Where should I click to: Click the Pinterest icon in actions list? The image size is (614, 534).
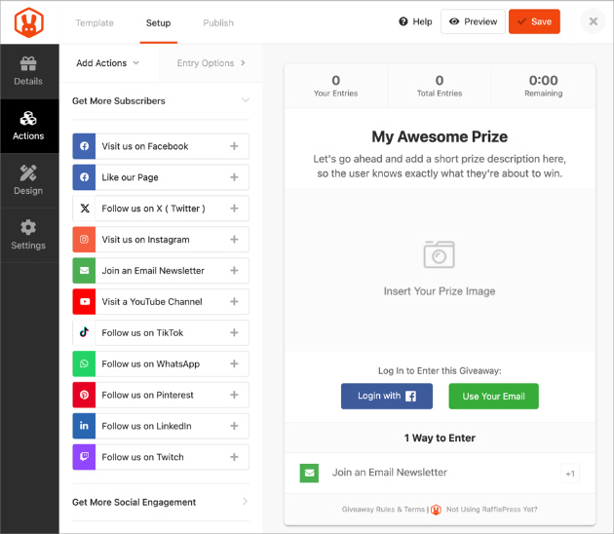click(85, 395)
